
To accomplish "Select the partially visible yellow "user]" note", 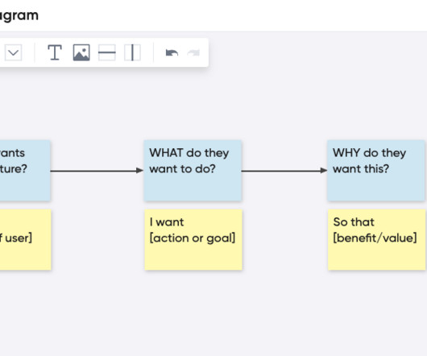I will pyautogui.click(x=25, y=239).
